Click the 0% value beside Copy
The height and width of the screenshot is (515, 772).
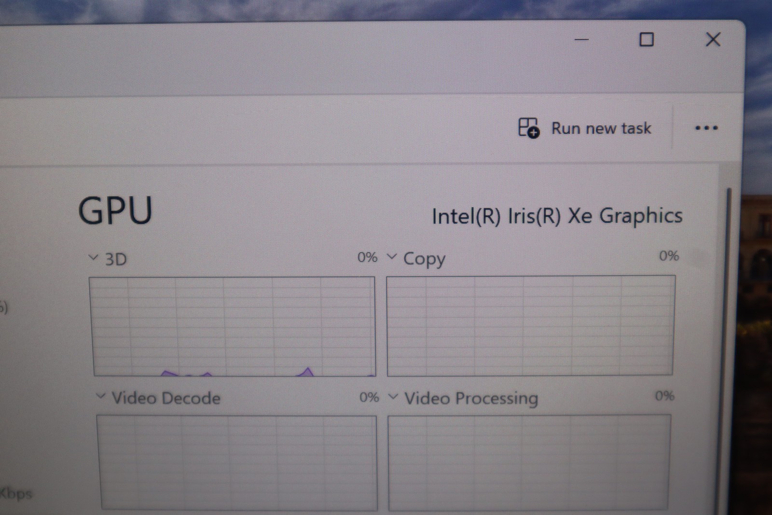click(669, 256)
